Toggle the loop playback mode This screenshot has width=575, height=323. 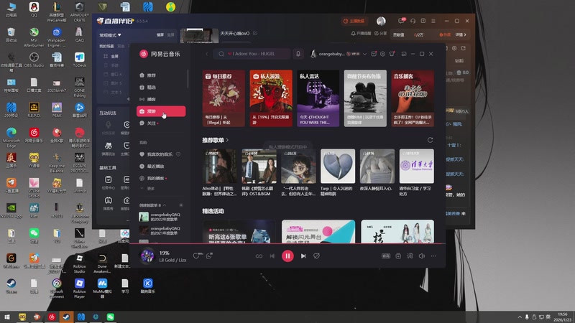click(259, 256)
